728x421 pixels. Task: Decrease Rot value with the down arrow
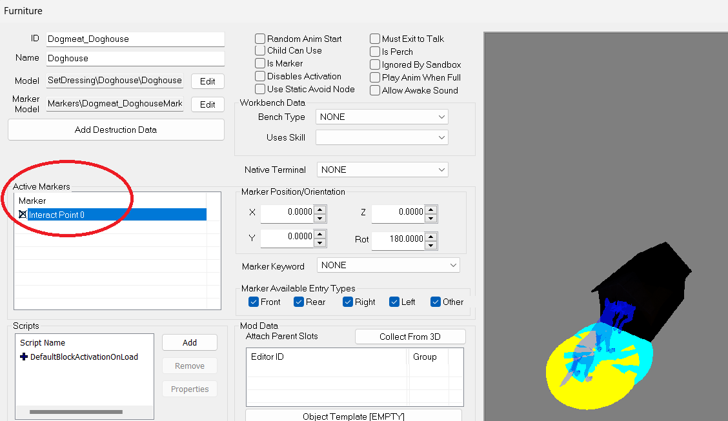(431, 245)
